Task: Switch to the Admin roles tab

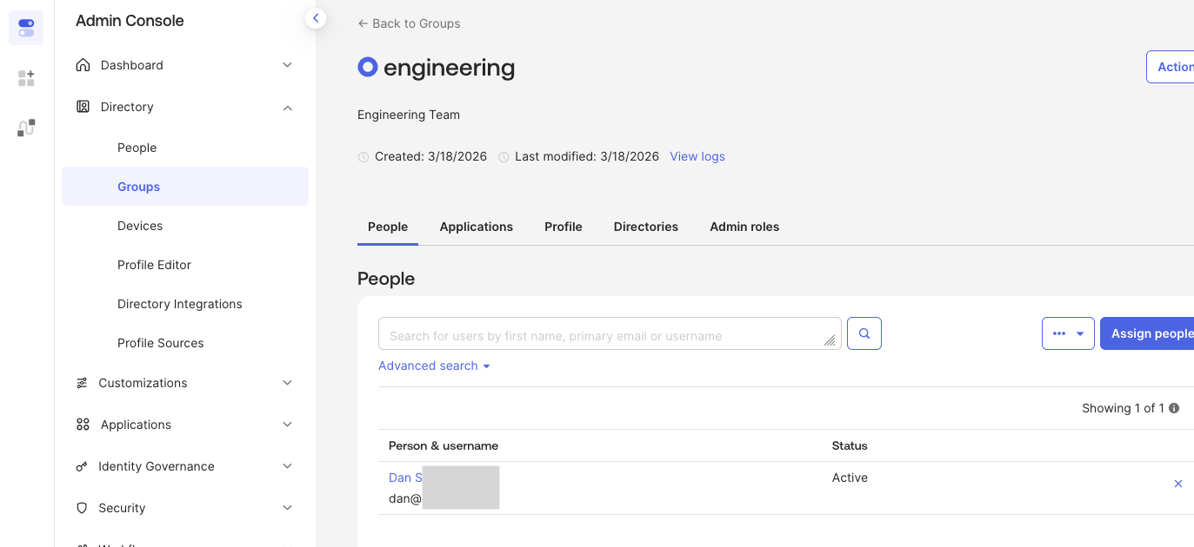Action: (x=744, y=227)
